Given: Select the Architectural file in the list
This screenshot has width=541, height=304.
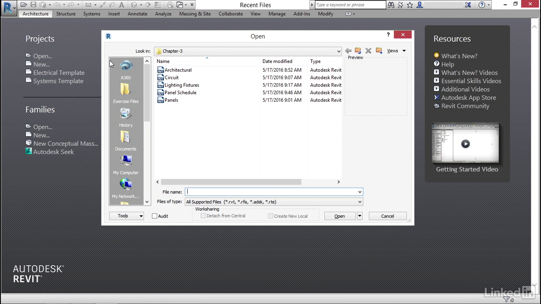Looking at the screenshot, I should (x=178, y=70).
